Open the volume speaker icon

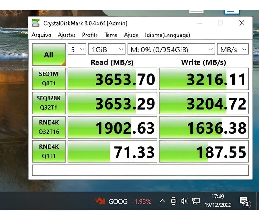[x=184, y=201]
